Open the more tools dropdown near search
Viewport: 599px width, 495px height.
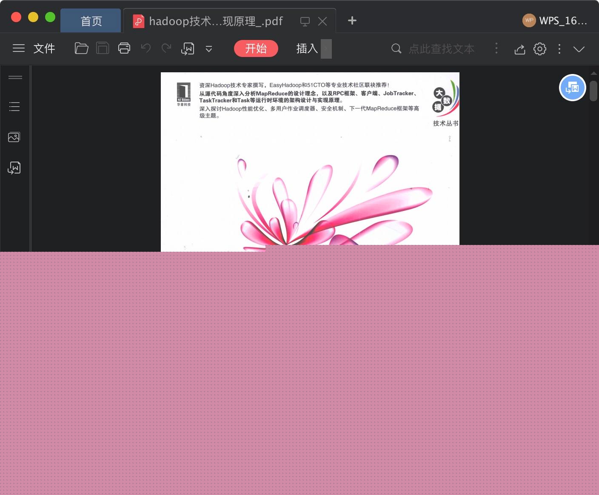(496, 48)
